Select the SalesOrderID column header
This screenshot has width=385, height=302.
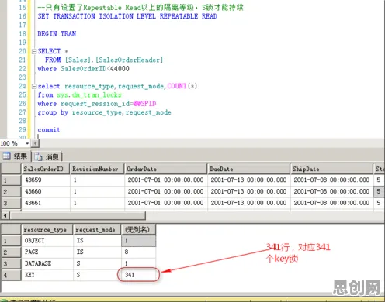click(x=46, y=169)
